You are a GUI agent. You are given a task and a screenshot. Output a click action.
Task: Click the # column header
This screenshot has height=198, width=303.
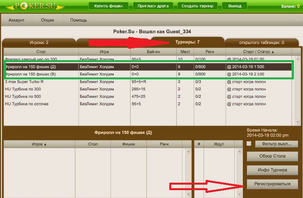click(x=199, y=144)
